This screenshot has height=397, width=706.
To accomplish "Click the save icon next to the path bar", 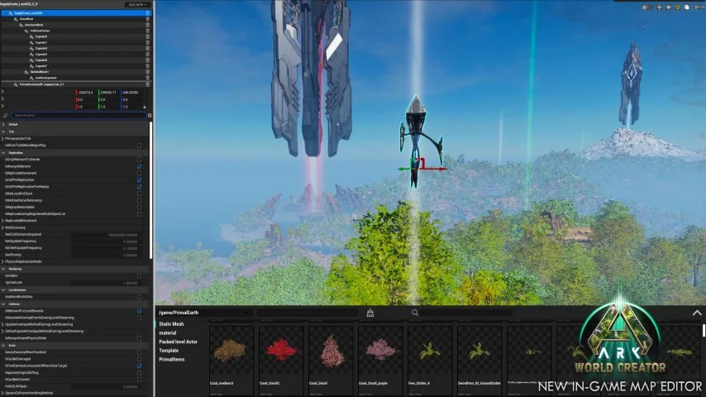I will [370, 313].
